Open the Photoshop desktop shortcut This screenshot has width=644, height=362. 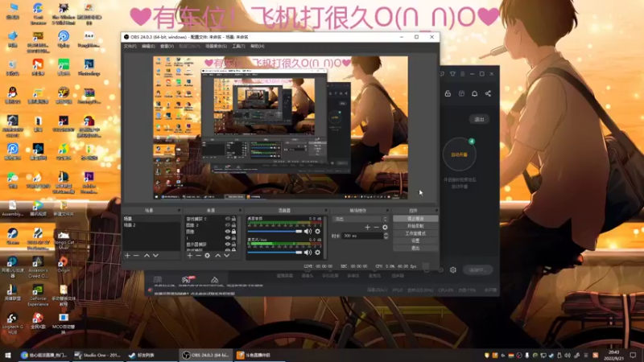[89, 68]
